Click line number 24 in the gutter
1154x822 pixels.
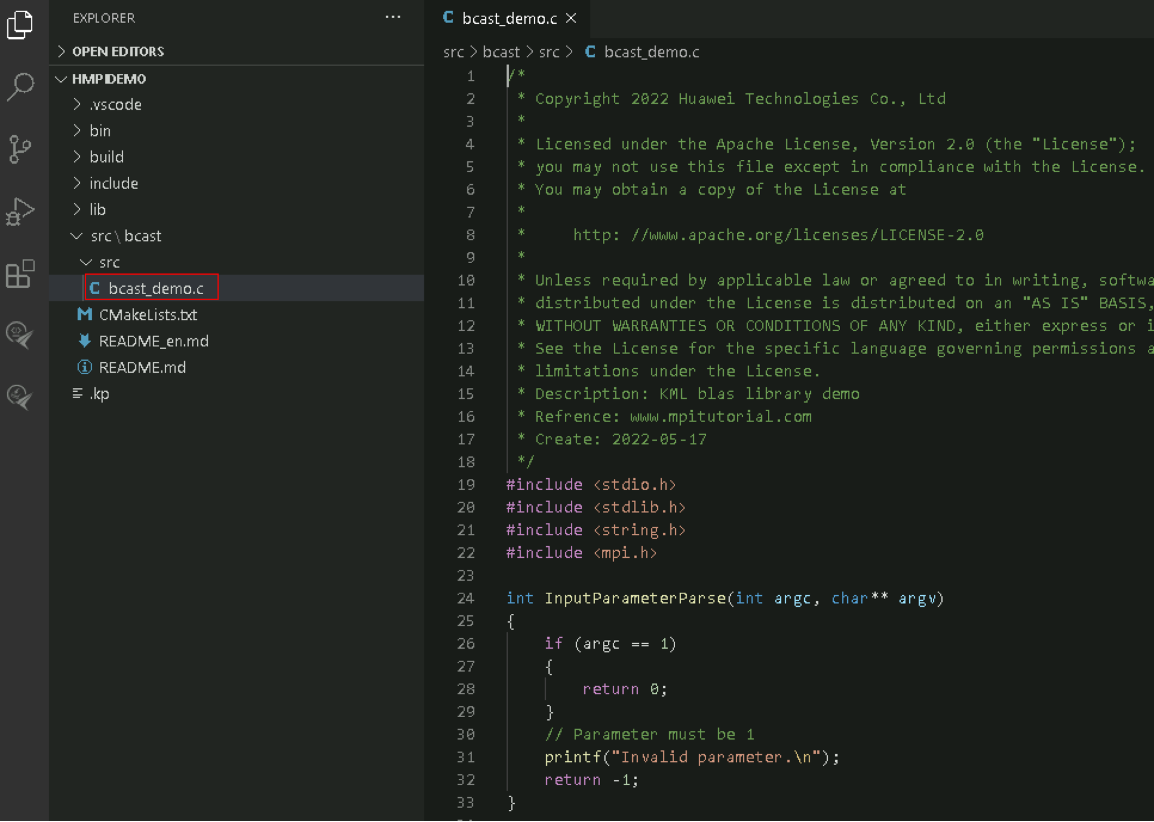pyautogui.click(x=465, y=598)
